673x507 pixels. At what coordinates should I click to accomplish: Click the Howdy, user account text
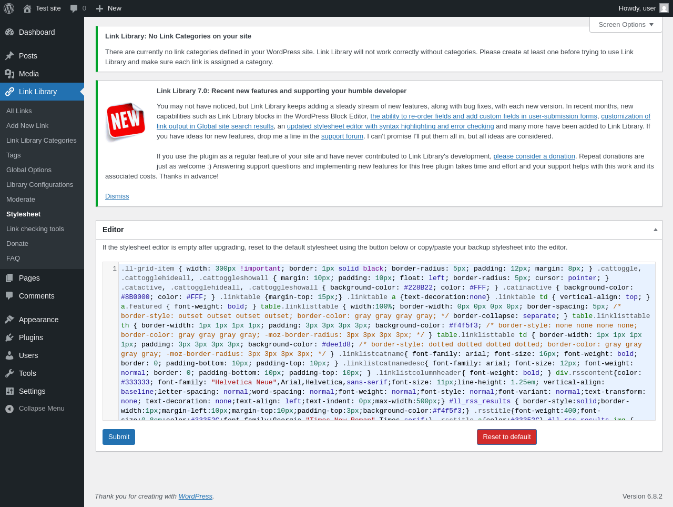(x=637, y=8)
